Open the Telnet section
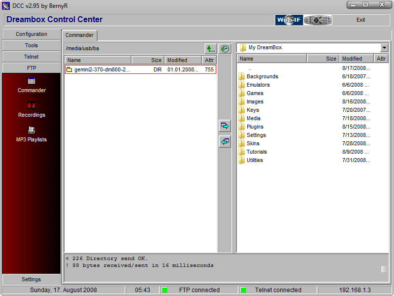The image size is (394, 296). [x=32, y=57]
